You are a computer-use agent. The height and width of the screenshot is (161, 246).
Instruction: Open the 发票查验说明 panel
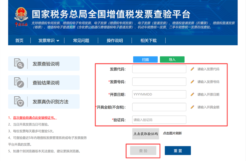[x=44, y=63]
